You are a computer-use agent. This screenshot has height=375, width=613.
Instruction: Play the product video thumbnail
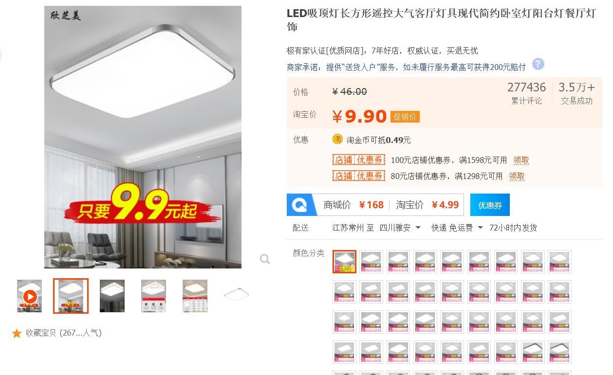point(29,296)
